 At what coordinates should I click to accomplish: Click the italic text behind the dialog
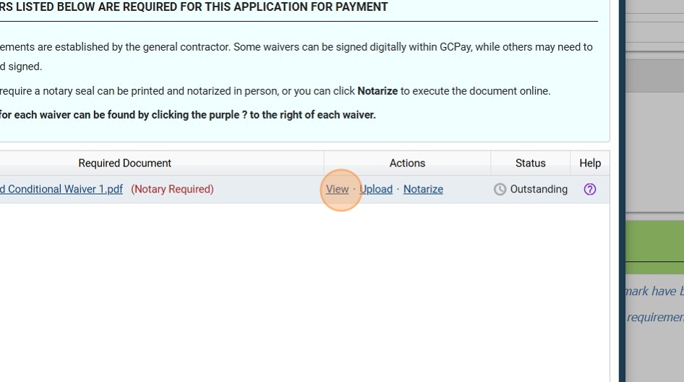click(x=654, y=292)
